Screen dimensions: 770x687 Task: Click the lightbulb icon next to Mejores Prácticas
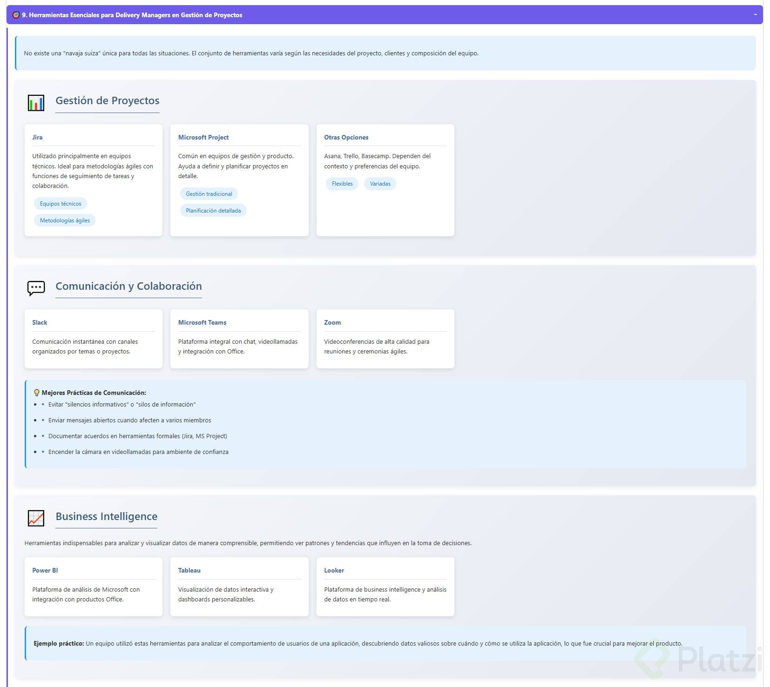37,393
